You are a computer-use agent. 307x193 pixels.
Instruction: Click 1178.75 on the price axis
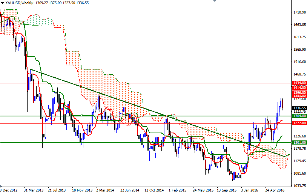[299, 149]
